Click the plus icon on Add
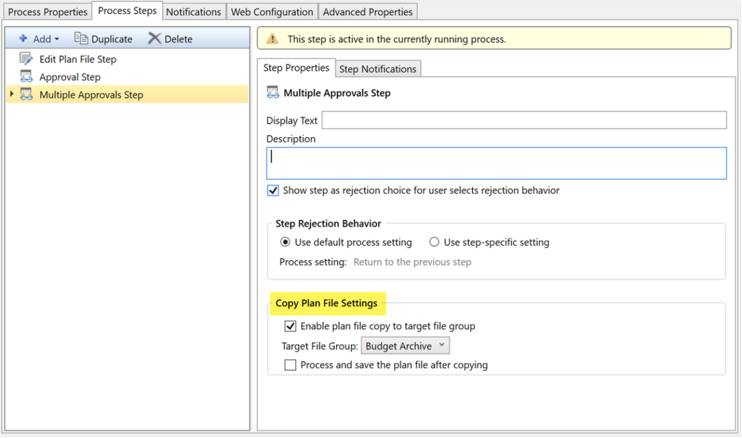The image size is (742, 438). (23, 39)
